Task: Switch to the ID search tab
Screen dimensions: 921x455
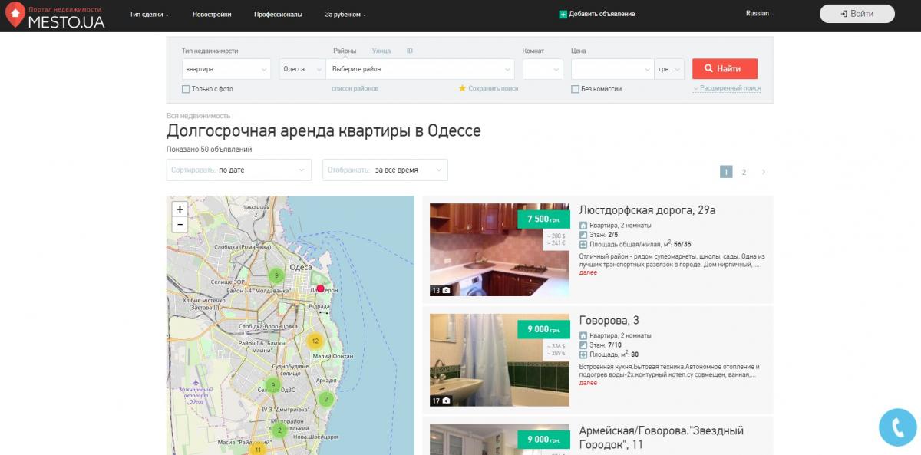Action: [x=410, y=51]
